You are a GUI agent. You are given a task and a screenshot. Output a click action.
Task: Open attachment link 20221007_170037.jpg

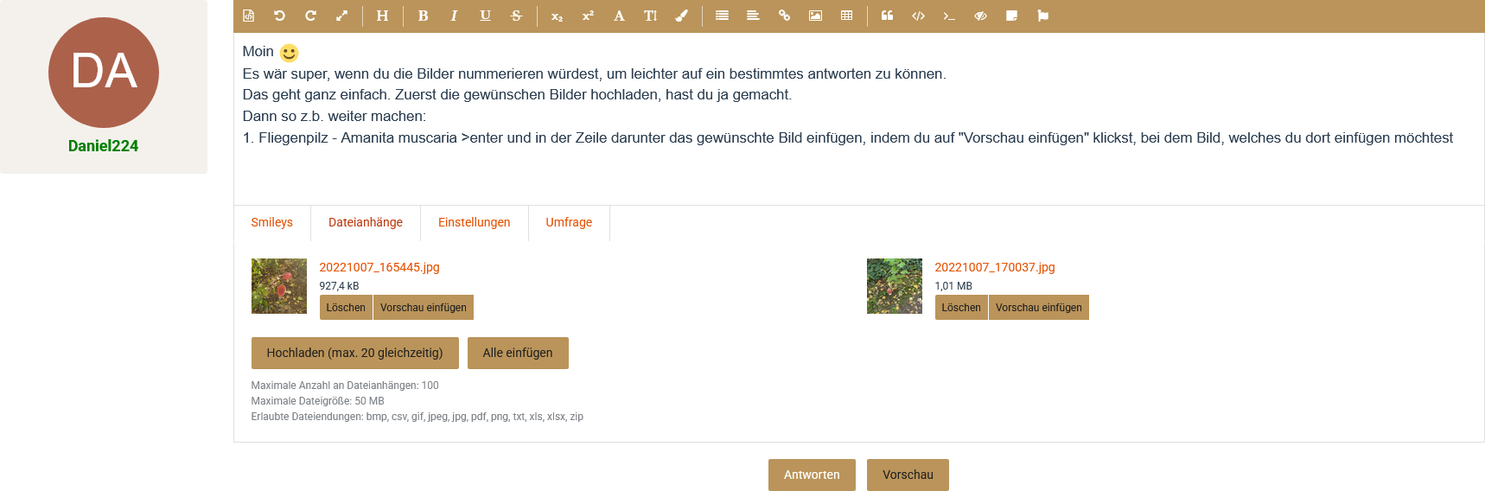pos(994,267)
